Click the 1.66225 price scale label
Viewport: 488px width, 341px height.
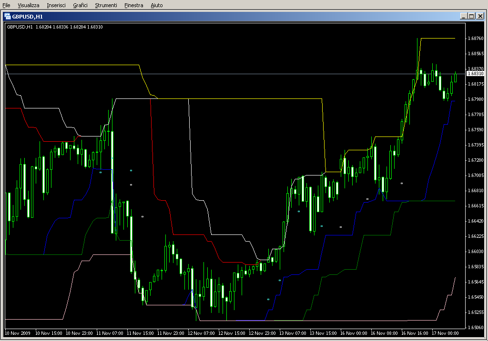point(476,236)
